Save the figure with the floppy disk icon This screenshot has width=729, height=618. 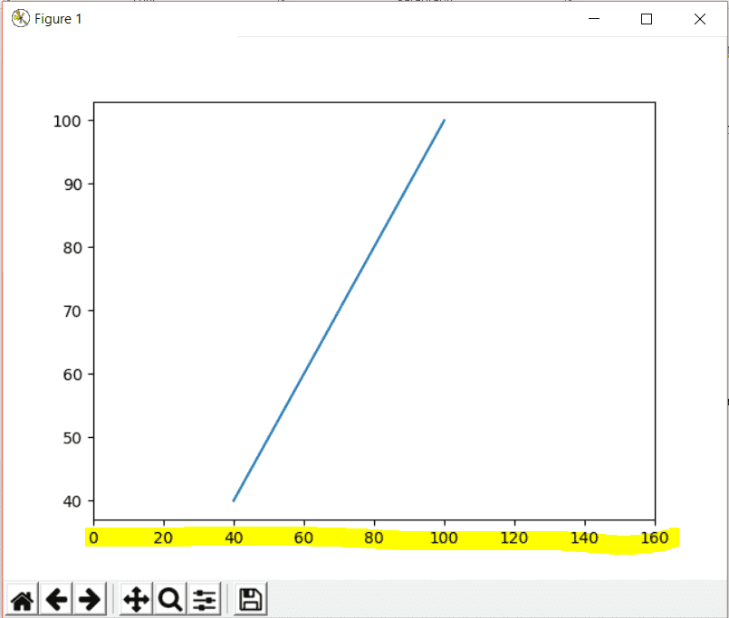point(251,599)
